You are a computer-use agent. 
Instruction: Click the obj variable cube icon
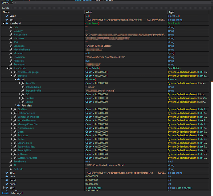pyautogui.click(x=7, y=20)
